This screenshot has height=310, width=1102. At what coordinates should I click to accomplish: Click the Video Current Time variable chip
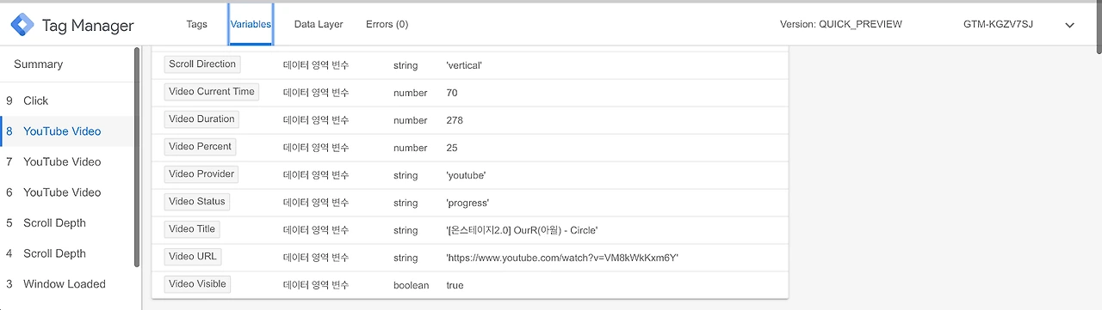pyautogui.click(x=212, y=92)
